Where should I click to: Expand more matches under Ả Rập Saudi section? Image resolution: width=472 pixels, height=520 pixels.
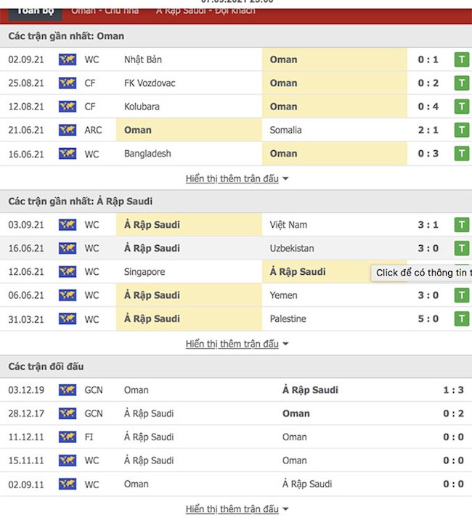[237, 344]
